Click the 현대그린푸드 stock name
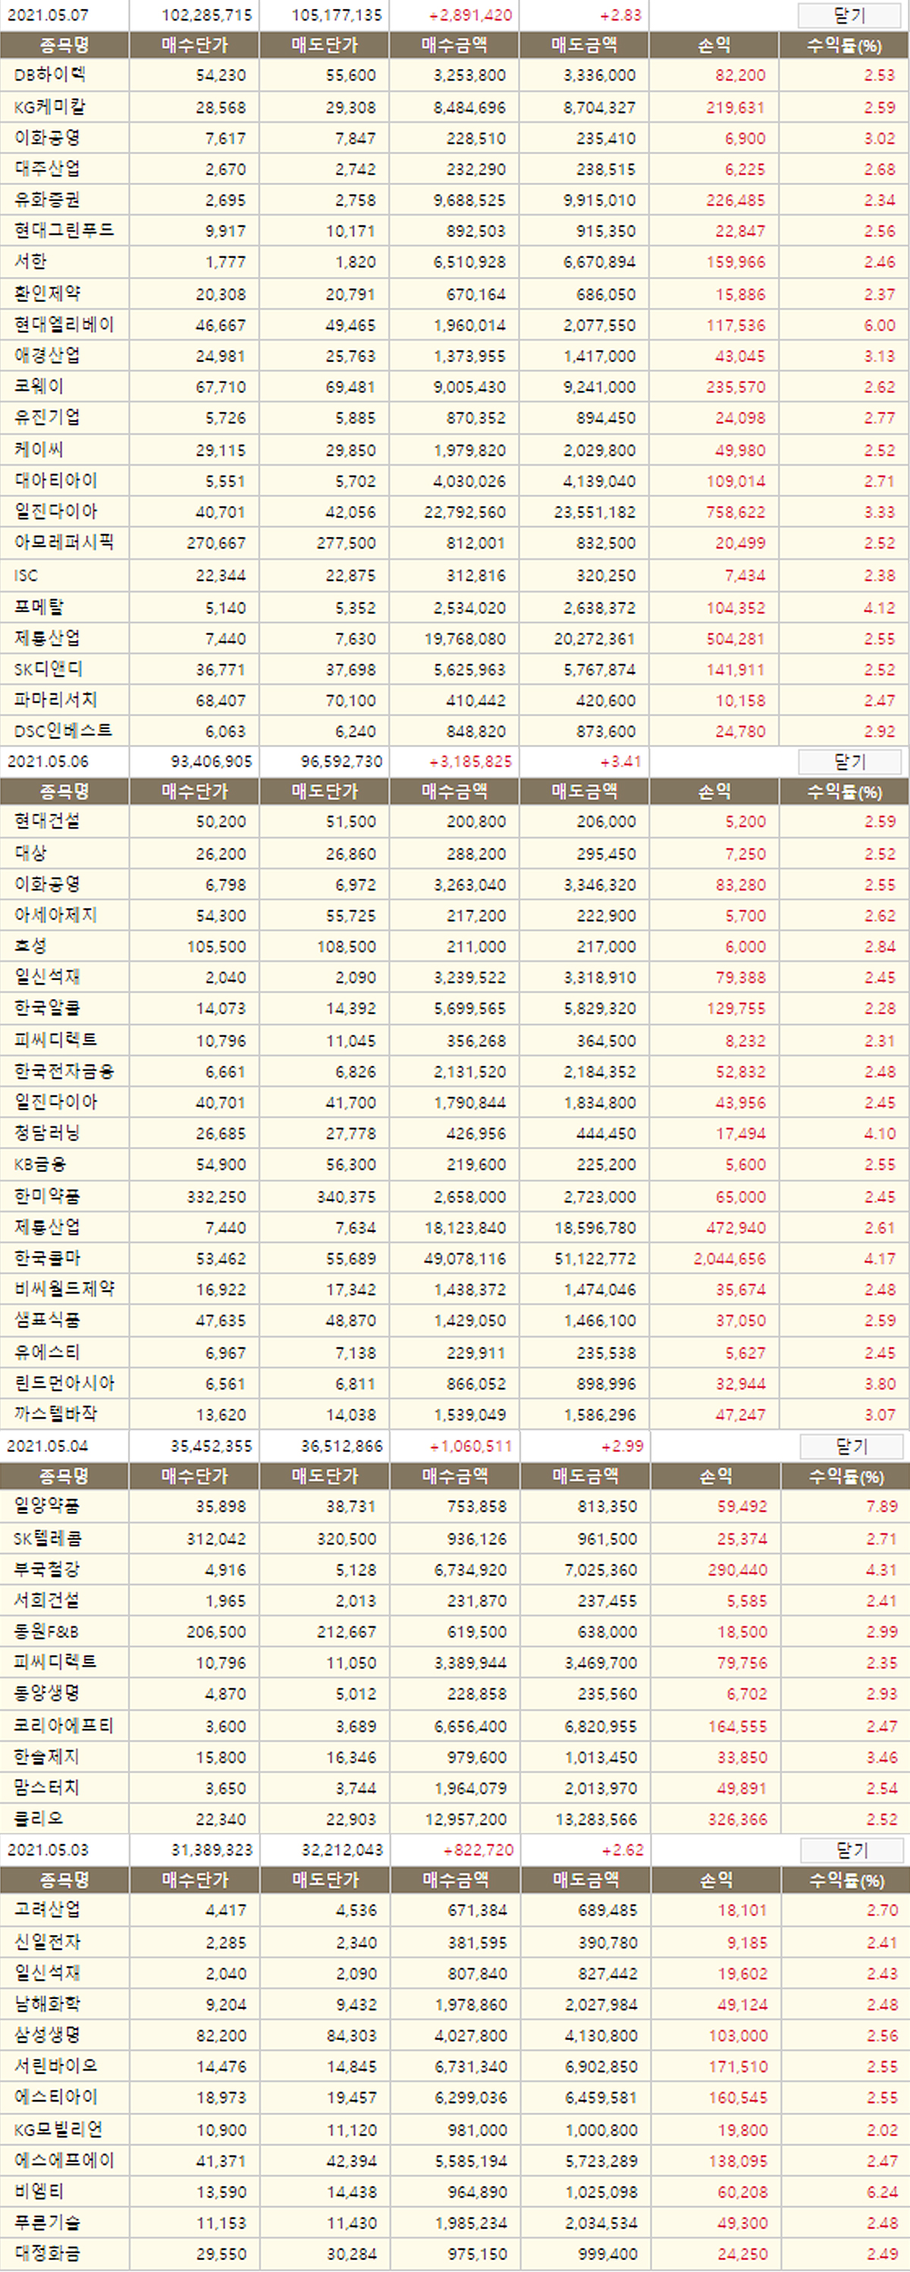Image resolution: width=910 pixels, height=2272 pixels. coord(64,231)
